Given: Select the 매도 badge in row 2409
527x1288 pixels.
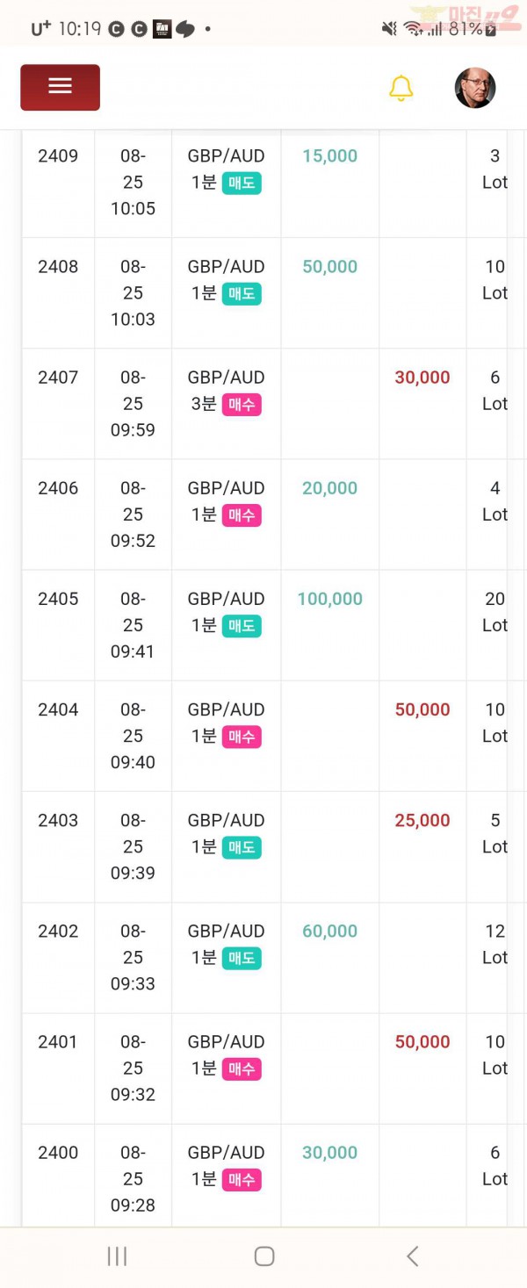Looking at the screenshot, I should tap(242, 183).
